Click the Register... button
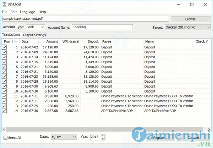The height and width of the screenshot is (148, 213). click(160, 138)
